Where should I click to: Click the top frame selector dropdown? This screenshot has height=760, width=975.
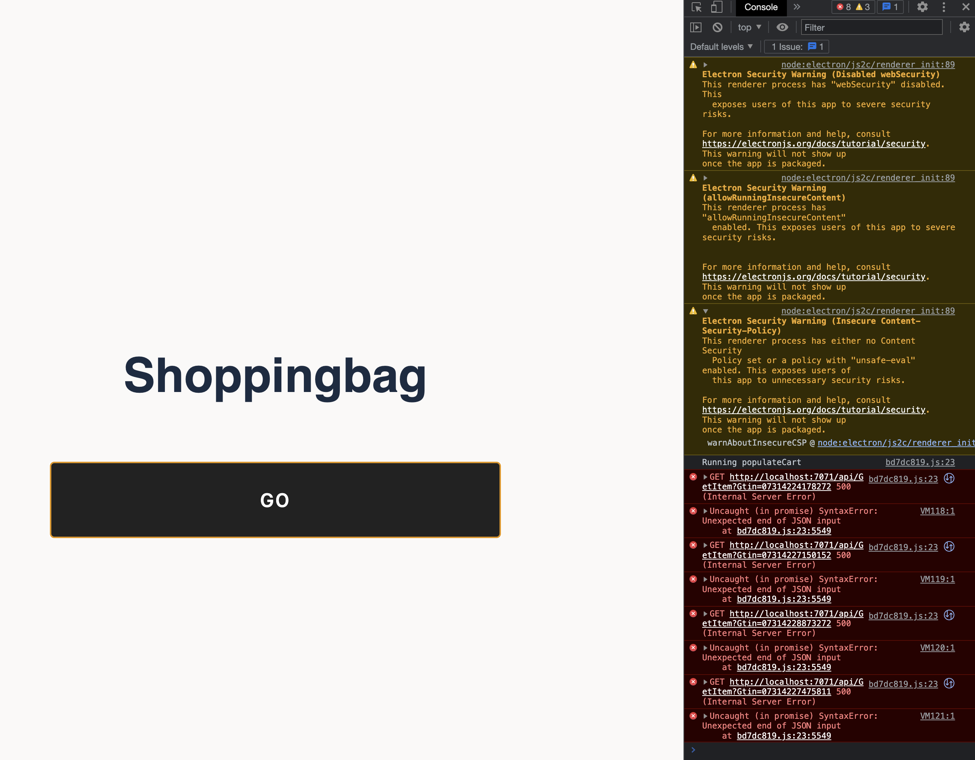(x=748, y=27)
